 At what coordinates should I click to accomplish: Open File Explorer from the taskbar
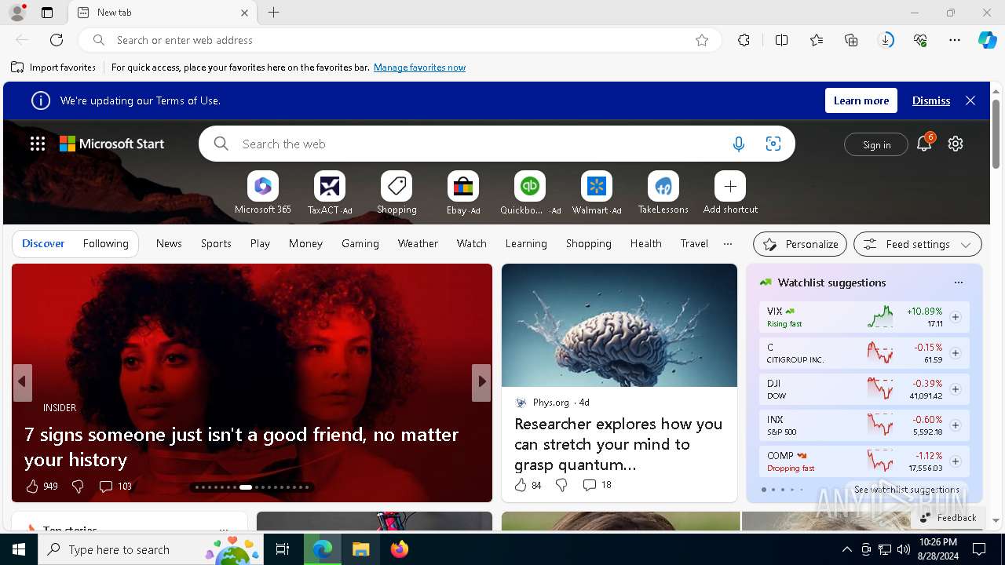point(360,549)
